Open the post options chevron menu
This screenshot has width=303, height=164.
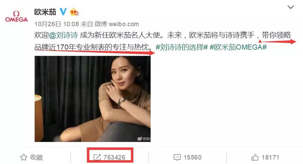point(291,8)
